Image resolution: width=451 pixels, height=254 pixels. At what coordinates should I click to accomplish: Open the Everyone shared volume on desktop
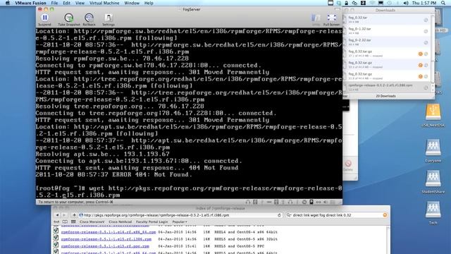pyautogui.click(x=433, y=147)
